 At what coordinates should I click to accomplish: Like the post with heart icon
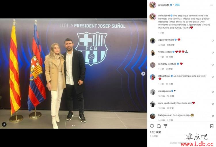coord(152,126)
